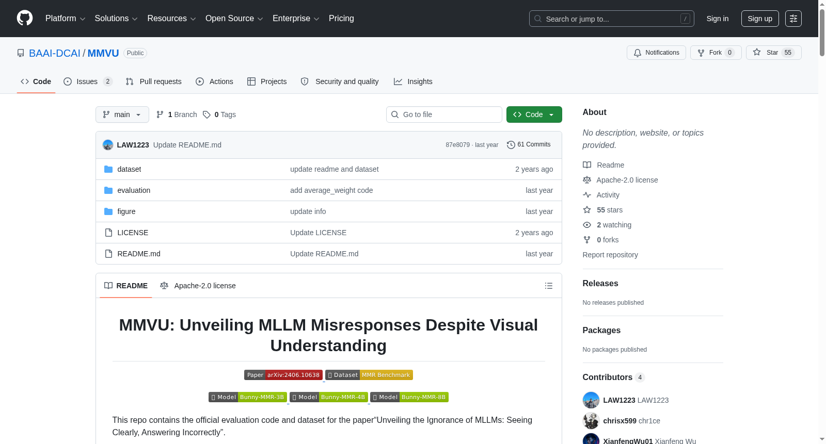
Task: Open the BAAI-DCAI organization link
Action: [x=55, y=53]
